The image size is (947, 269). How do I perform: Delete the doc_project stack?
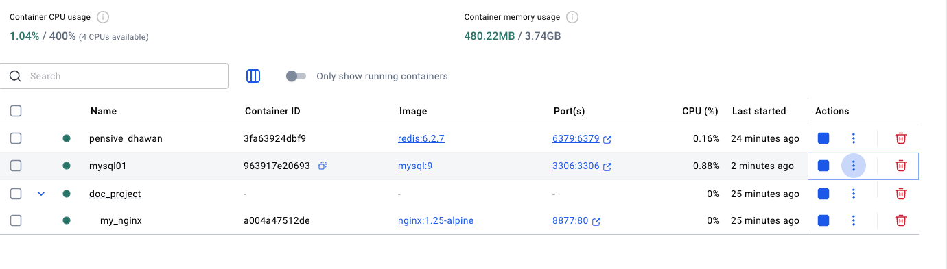(901, 194)
